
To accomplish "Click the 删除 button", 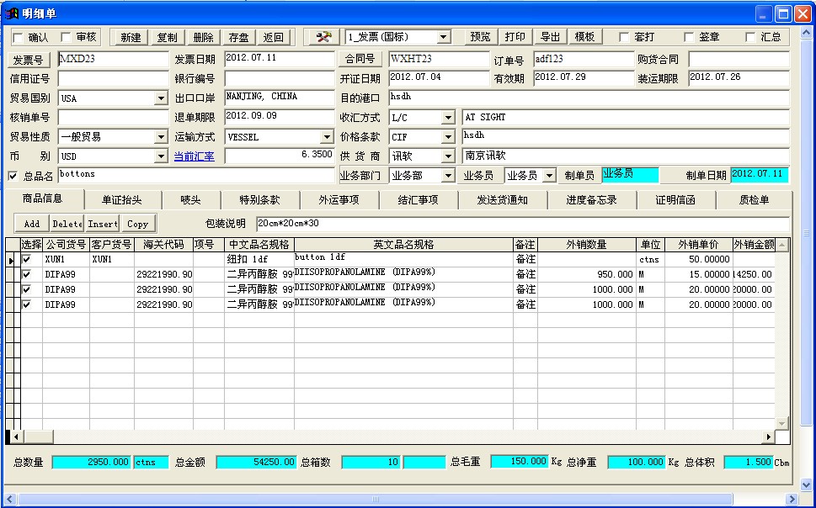I will click(x=203, y=37).
